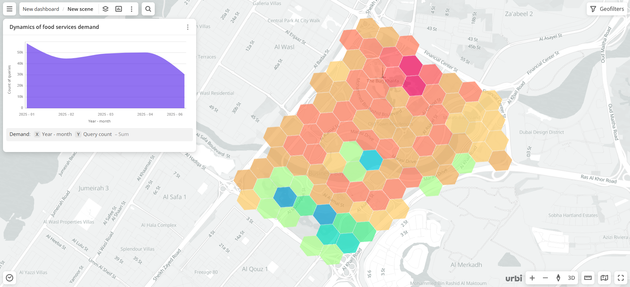Open scene options three-dot menu

point(131,9)
